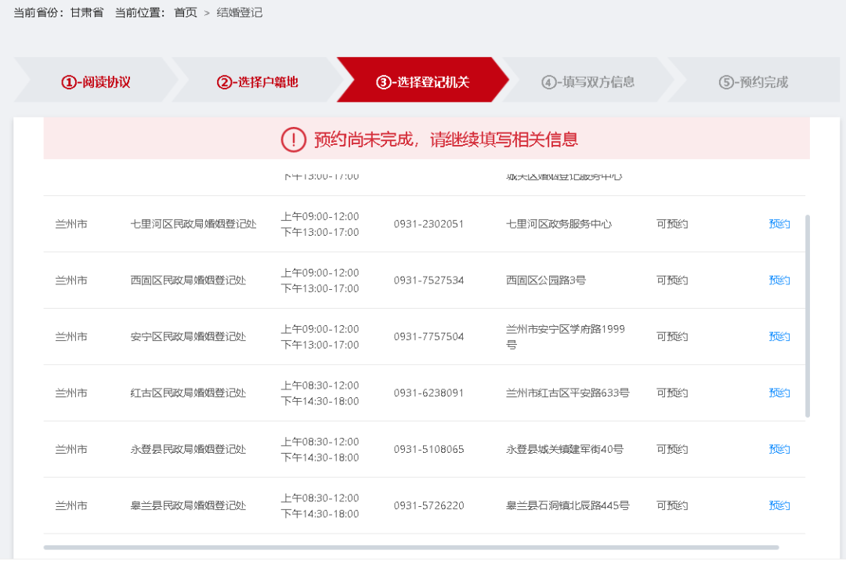Go to step ②-选择户籍地
Image resolution: width=846 pixels, height=561 pixels.
pyautogui.click(x=257, y=82)
